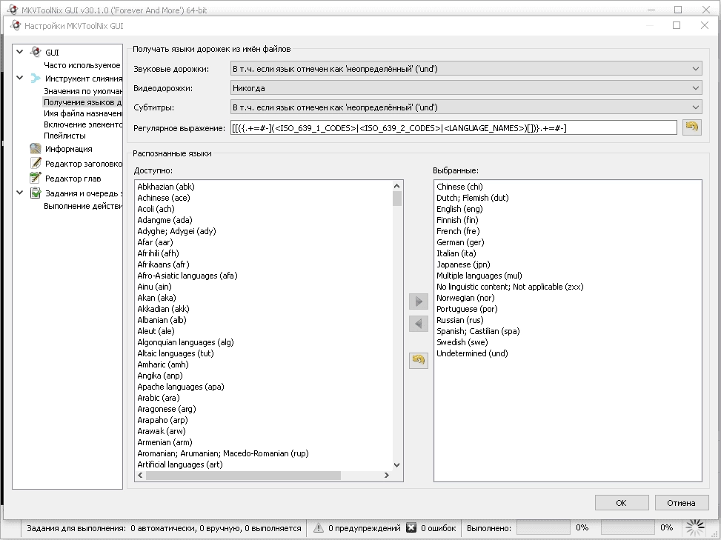Click the Информация magnifier icon
721x540 pixels.
pos(36,148)
